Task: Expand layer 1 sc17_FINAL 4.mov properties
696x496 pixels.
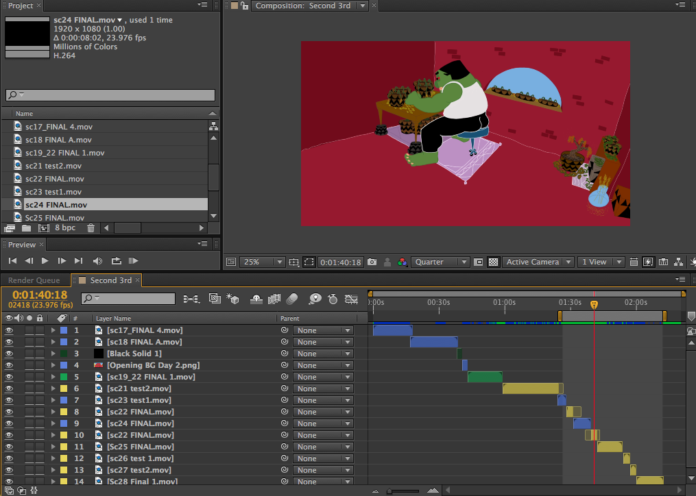Action: [53, 330]
